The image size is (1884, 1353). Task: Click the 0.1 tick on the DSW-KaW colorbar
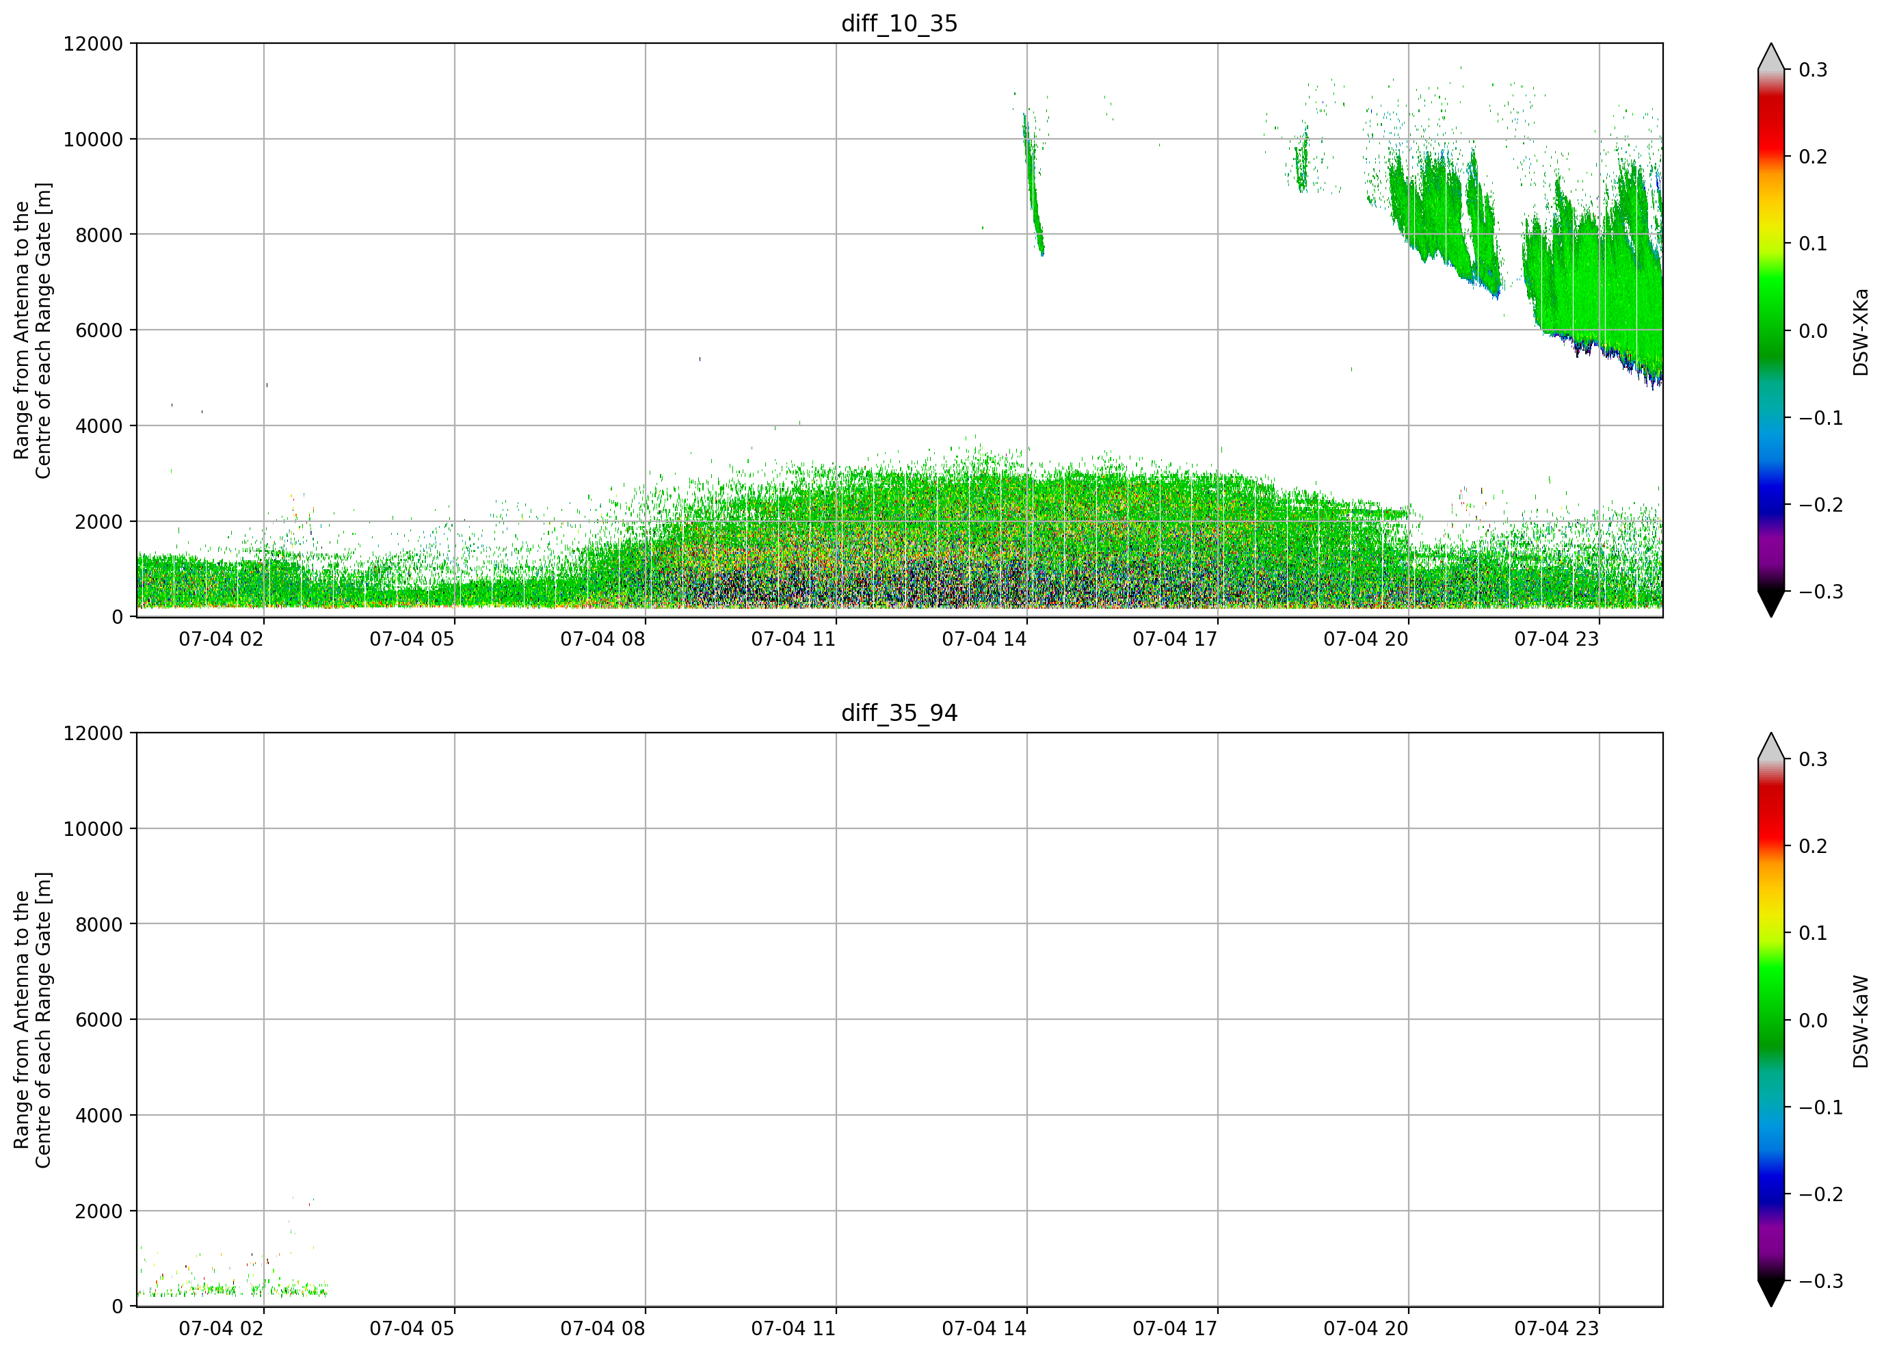(x=1813, y=933)
